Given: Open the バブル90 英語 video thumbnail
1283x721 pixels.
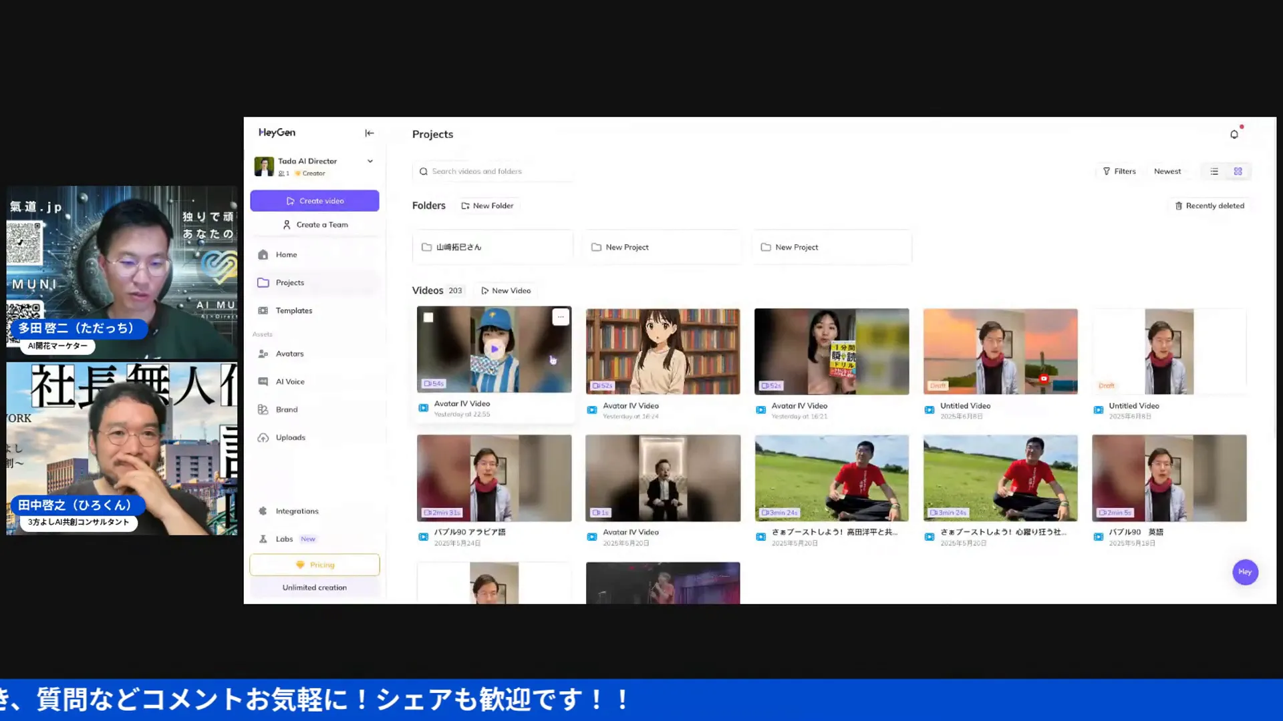Looking at the screenshot, I should pos(1169,478).
